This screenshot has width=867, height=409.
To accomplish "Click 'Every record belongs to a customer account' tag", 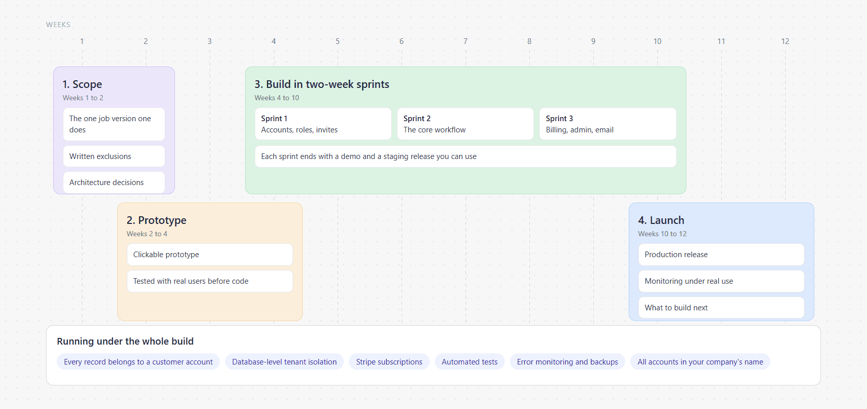I will (138, 362).
